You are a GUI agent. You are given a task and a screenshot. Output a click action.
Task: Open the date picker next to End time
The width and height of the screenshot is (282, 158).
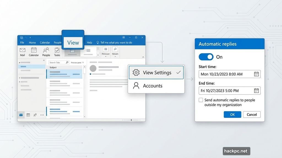[x=257, y=91]
